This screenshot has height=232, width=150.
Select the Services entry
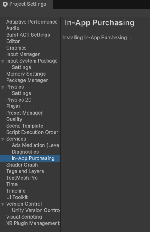pos(16,139)
